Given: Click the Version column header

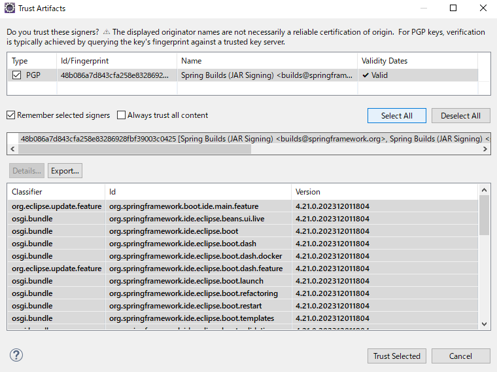Looking at the screenshot, I should 385,192.
